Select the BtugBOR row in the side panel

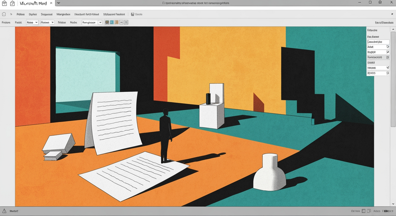coord(378,52)
